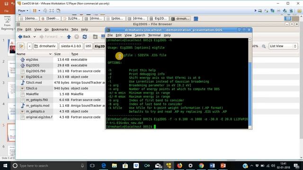Open File menu in File Browser
303x170 pixels.
[20, 29]
